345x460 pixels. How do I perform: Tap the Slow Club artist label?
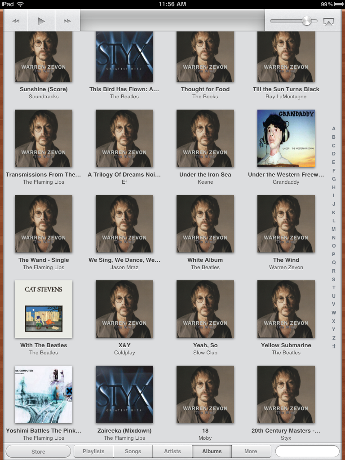coord(205,353)
